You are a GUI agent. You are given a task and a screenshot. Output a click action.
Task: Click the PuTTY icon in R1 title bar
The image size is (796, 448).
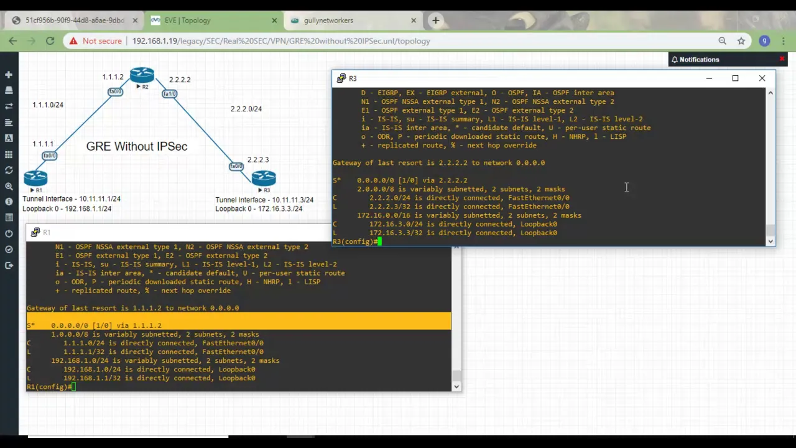(35, 232)
